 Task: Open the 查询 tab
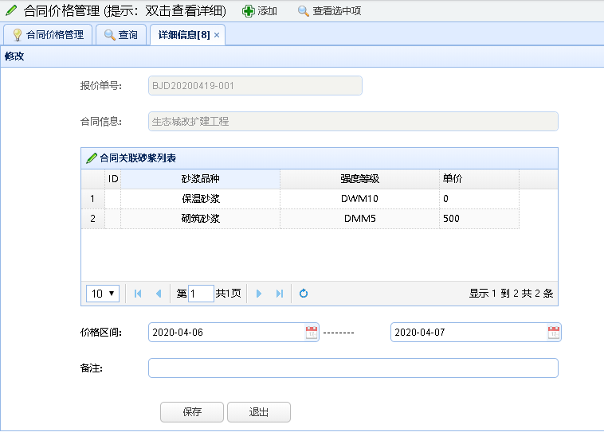tap(121, 35)
